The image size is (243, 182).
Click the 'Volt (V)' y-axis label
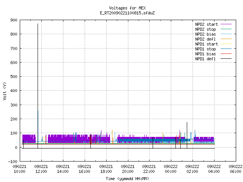(x=5, y=91)
